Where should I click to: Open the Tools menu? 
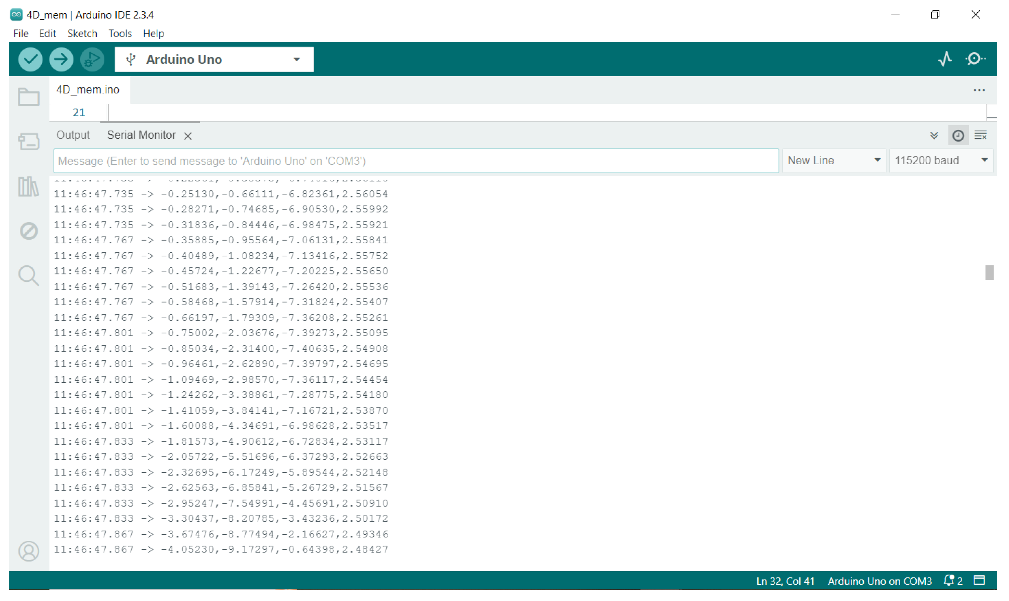tap(120, 33)
